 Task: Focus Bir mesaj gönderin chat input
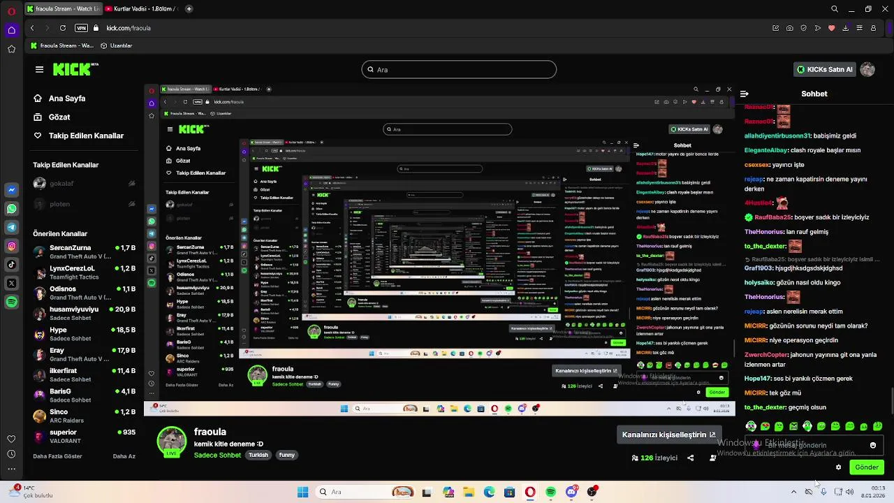814,445
